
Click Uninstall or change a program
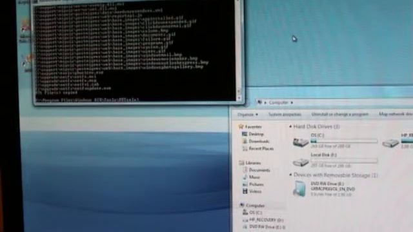click(x=340, y=115)
